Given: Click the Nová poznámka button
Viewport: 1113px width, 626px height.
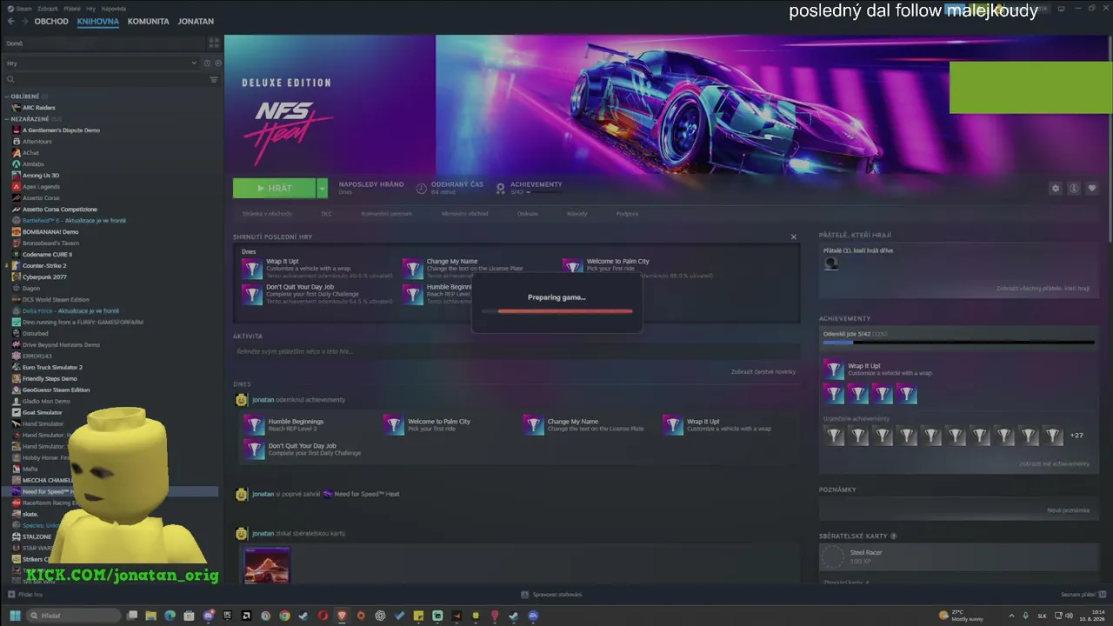Looking at the screenshot, I should coord(1069,510).
